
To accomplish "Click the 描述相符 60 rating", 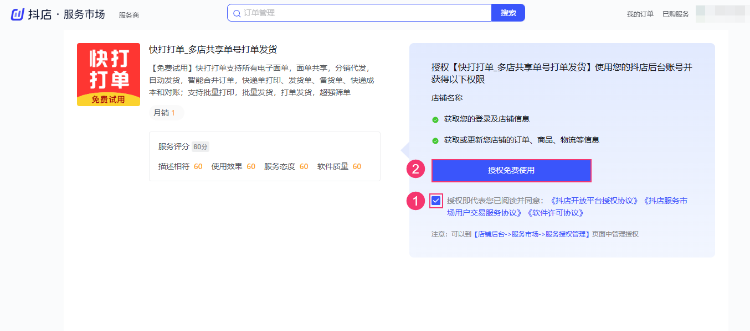I will pyautogui.click(x=181, y=166).
